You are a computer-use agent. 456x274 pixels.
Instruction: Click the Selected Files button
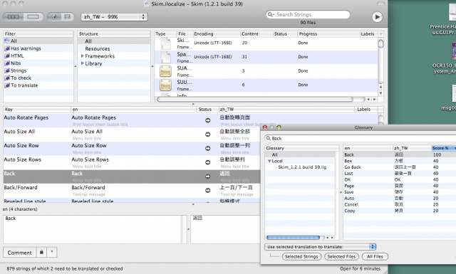[x=341, y=257]
